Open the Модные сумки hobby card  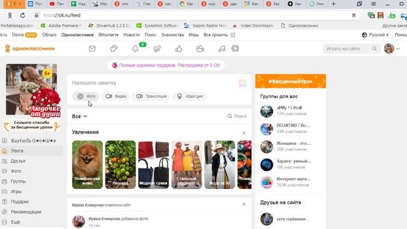[x=153, y=165]
